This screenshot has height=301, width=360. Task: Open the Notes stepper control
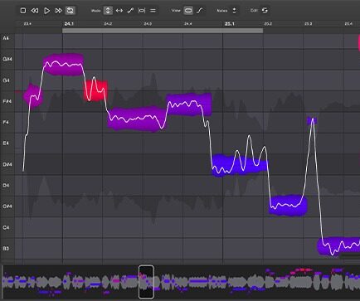pos(234,11)
